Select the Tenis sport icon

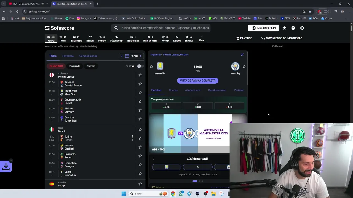pyautogui.click(x=63, y=38)
